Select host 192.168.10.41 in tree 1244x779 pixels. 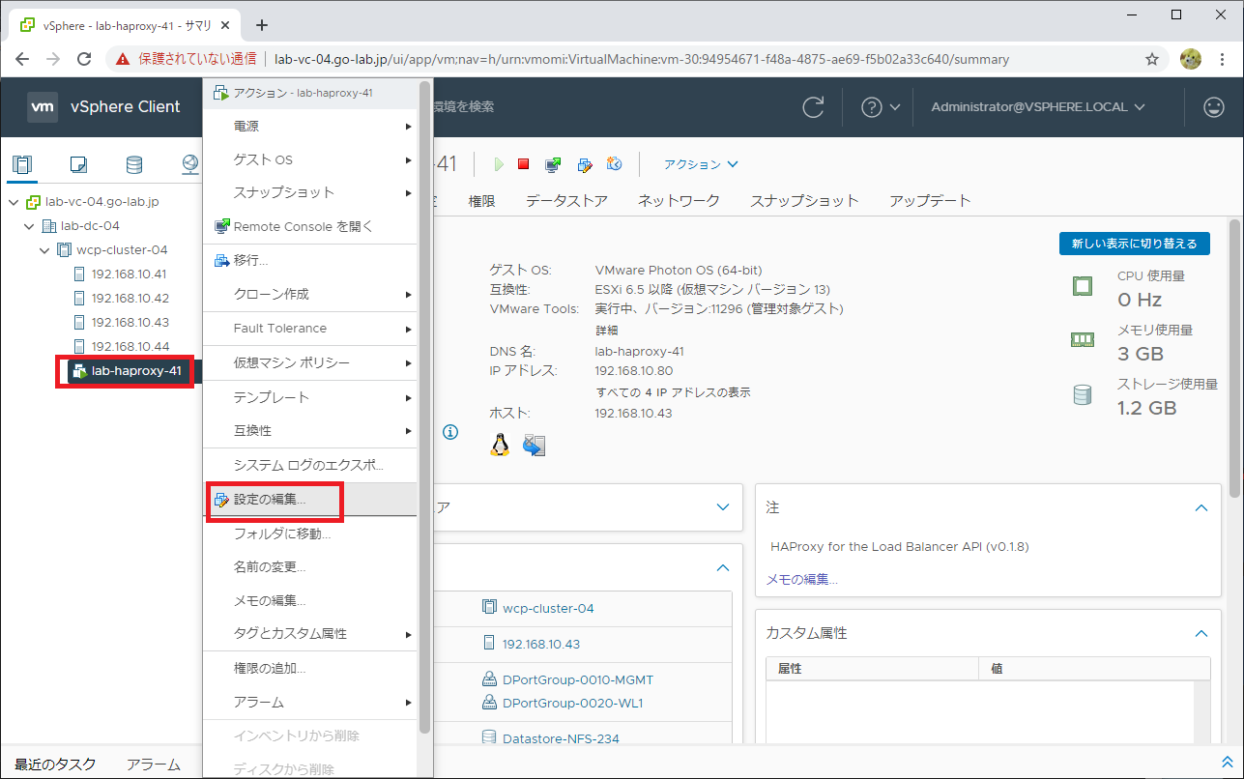(130, 274)
